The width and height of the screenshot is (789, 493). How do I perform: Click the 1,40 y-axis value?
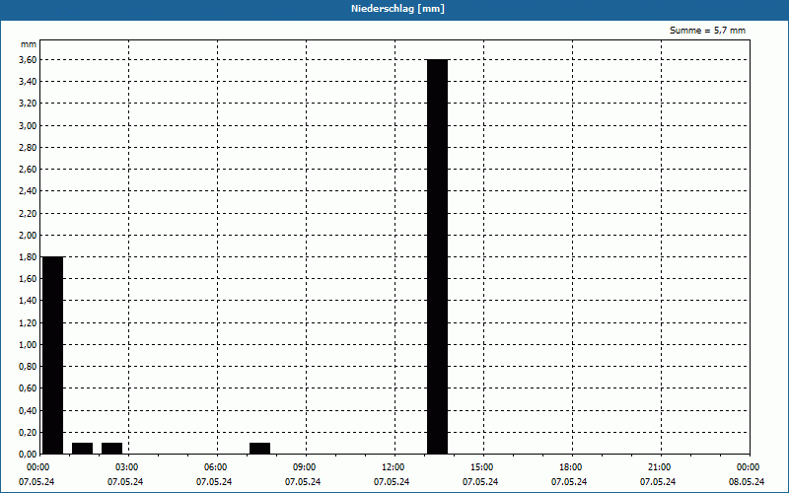pyautogui.click(x=28, y=301)
